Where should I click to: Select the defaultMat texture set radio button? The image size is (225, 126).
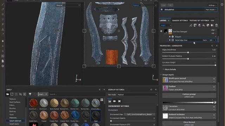(x=162, y=9)
